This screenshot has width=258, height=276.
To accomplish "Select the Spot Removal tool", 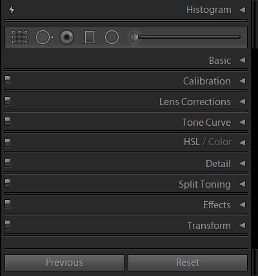I will 45,37.
